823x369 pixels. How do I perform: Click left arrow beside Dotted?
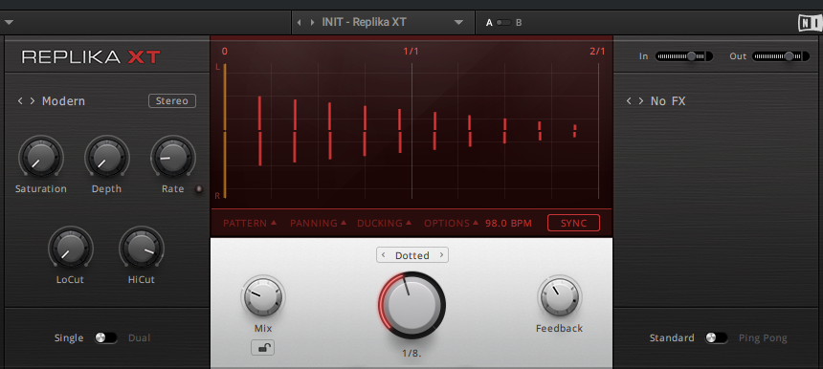point(383,255)
